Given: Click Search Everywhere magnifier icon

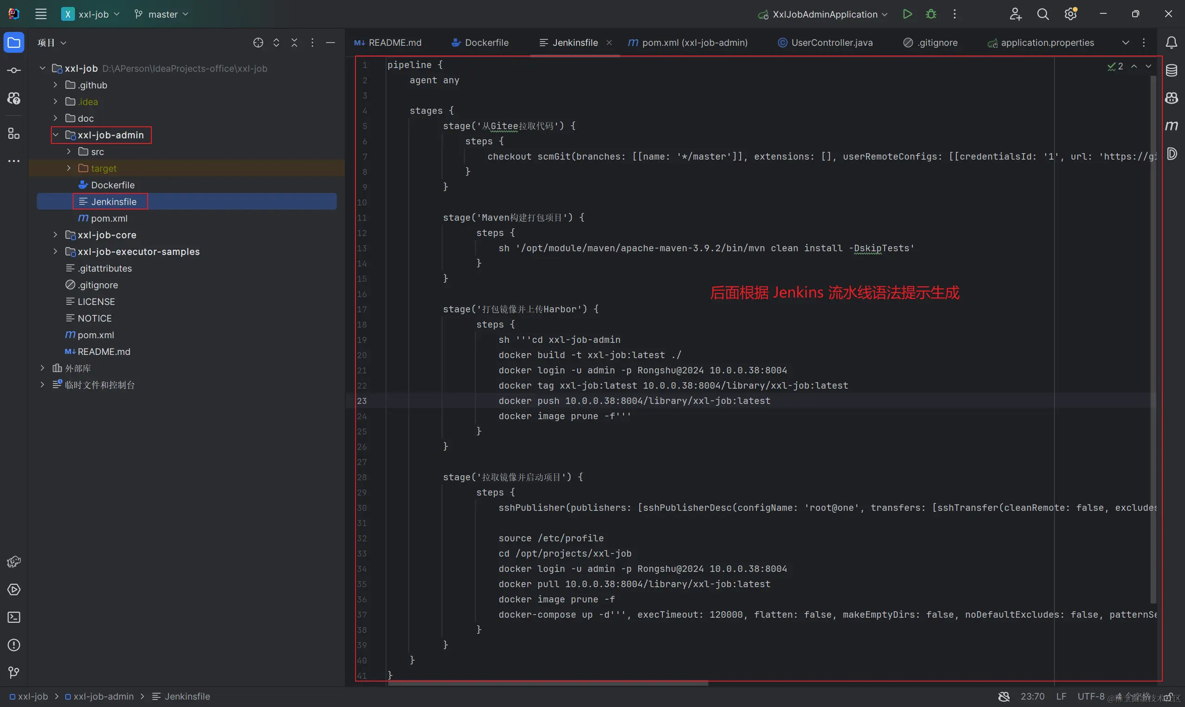Looking at the screenshot, I should click(1042, 14).
